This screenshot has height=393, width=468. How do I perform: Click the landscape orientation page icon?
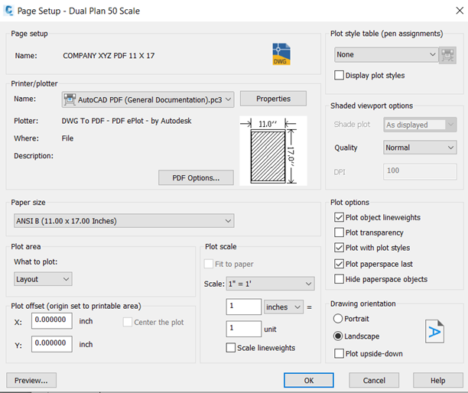434,331
